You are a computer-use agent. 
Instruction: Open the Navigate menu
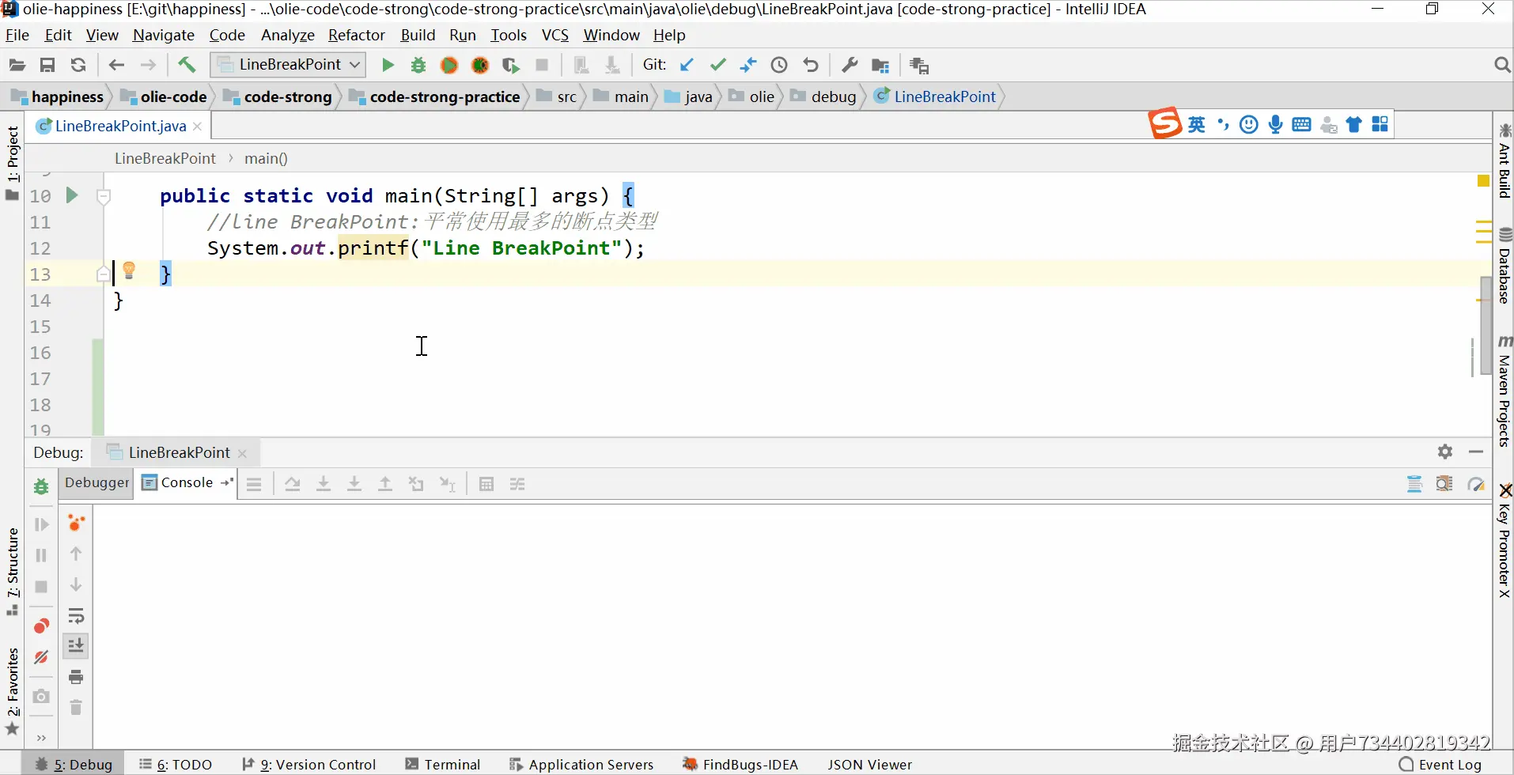[164, 35]
